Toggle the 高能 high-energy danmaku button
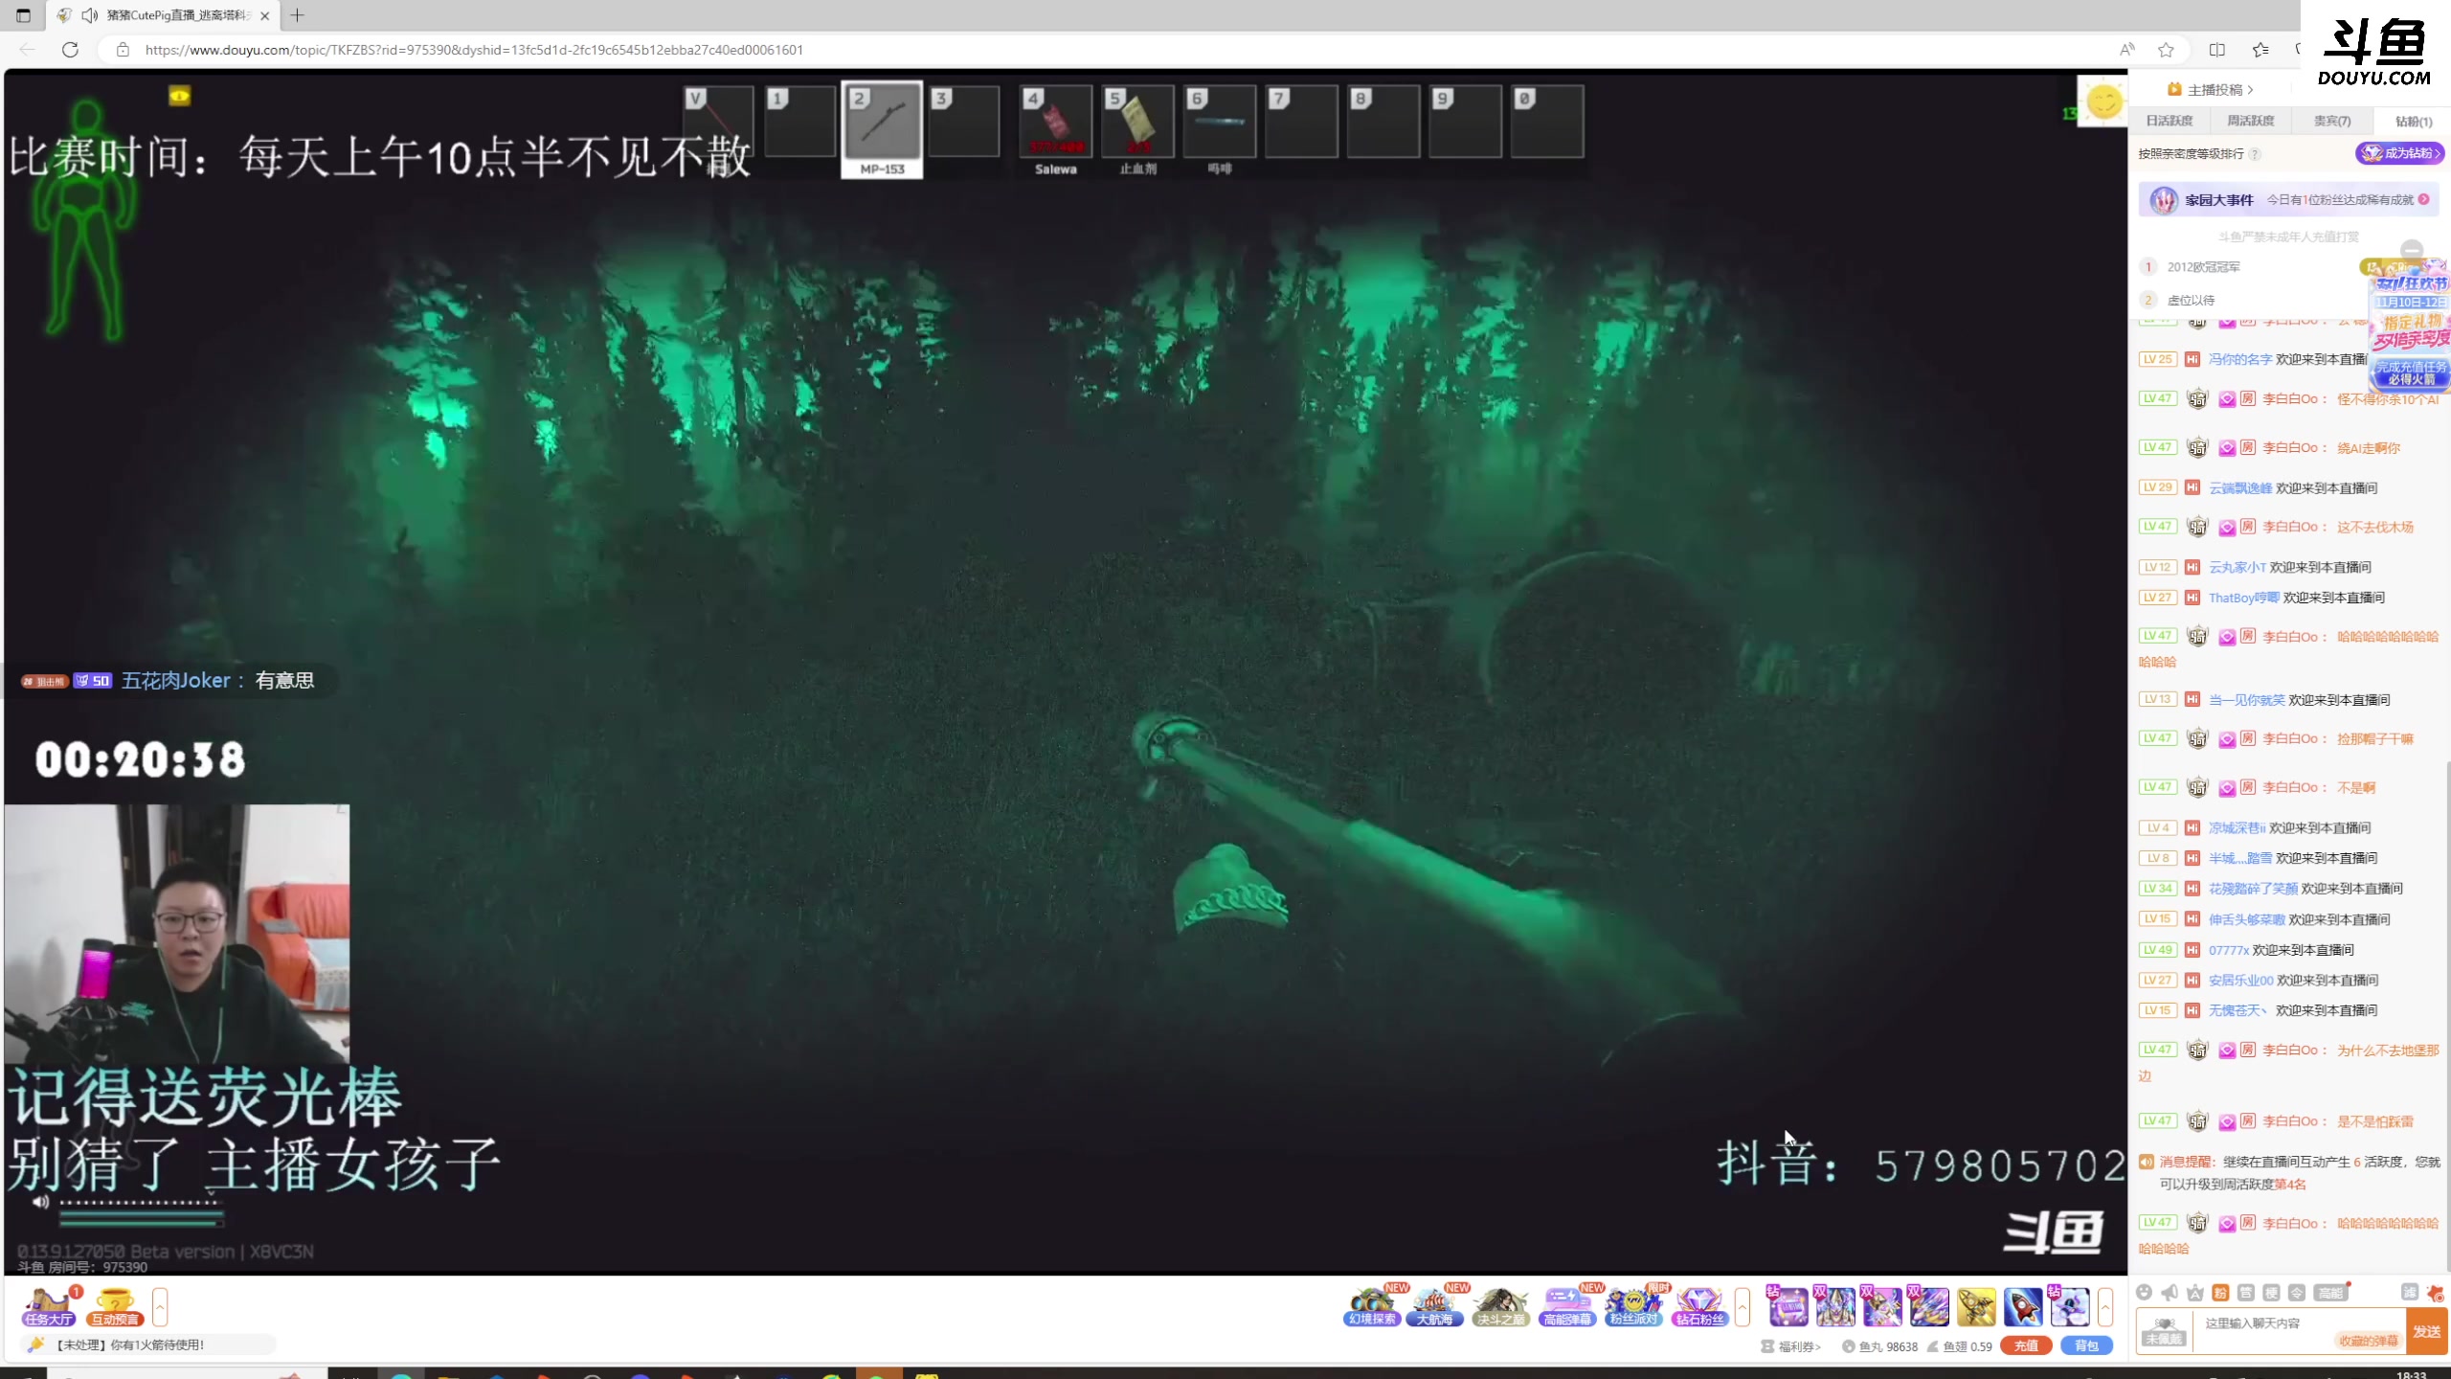 click(2329, 1292)
